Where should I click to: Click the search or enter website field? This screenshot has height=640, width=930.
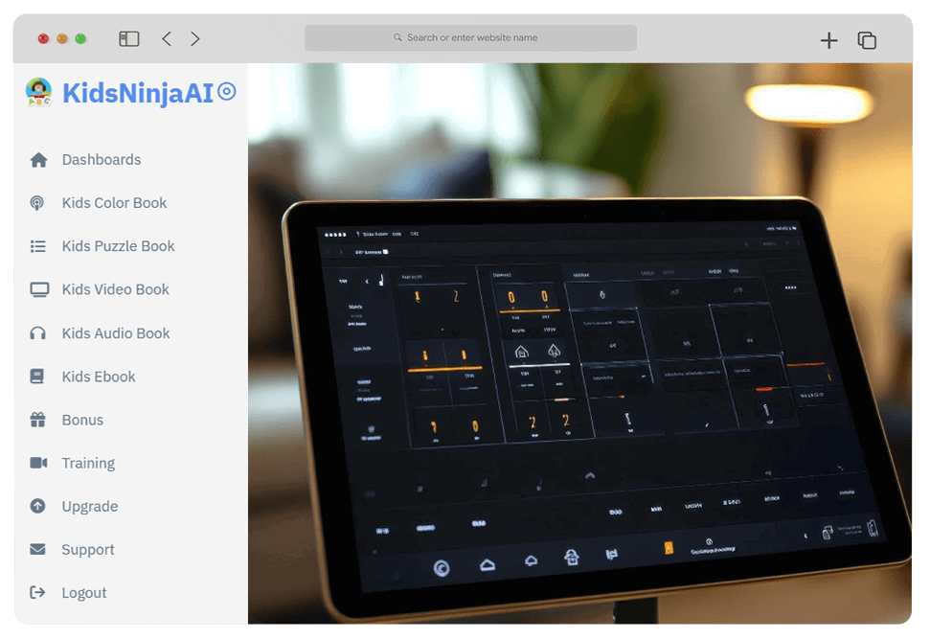[470, 38]
